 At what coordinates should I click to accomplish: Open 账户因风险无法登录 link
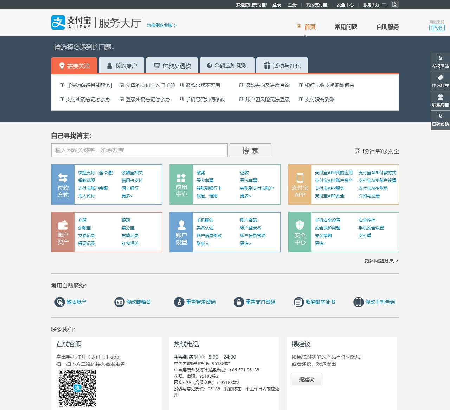pos(268,99)
